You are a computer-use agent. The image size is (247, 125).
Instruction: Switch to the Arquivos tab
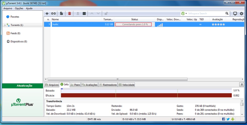click(52, 85)
